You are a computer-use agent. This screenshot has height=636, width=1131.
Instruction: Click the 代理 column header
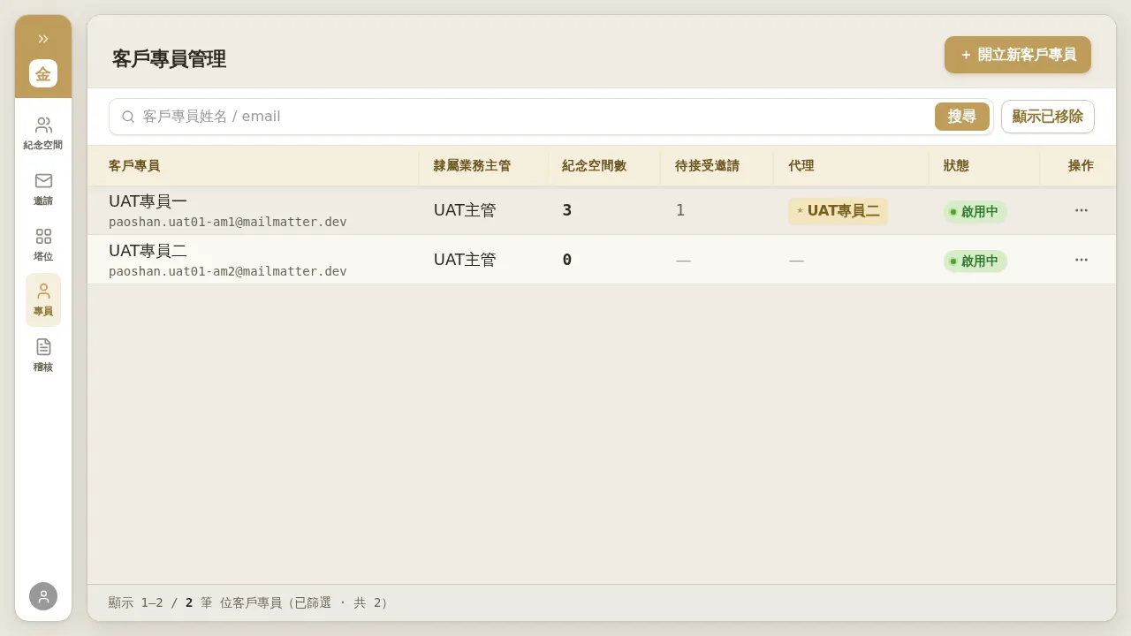(x=801, y=165)
